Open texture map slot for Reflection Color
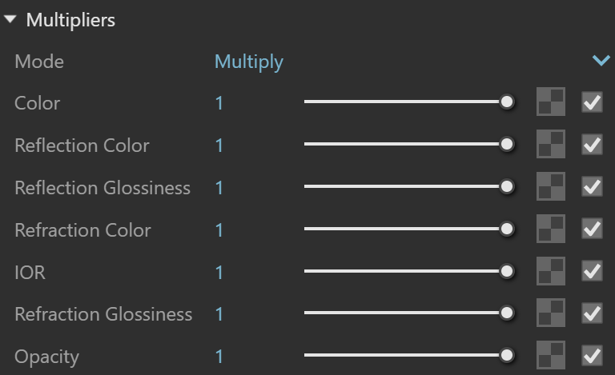615x375 pixels. 551,144
